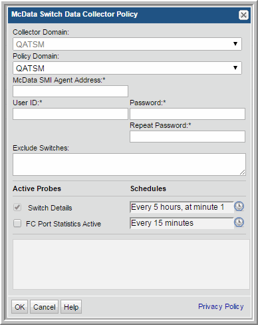Open the FC Port Statistics schedule clock icon
Screen dimensions: 258x325
point(239,222)
